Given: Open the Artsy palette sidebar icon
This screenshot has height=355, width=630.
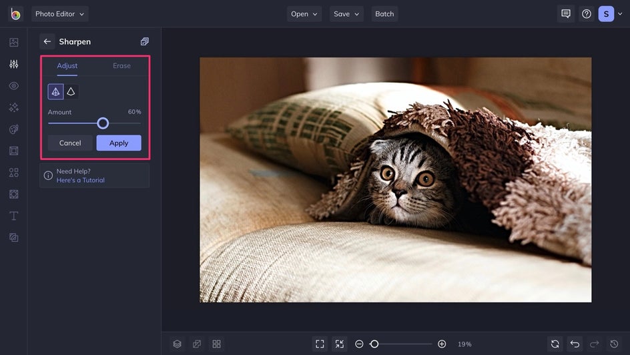Looking at the screenshot, I should [13, 129].
